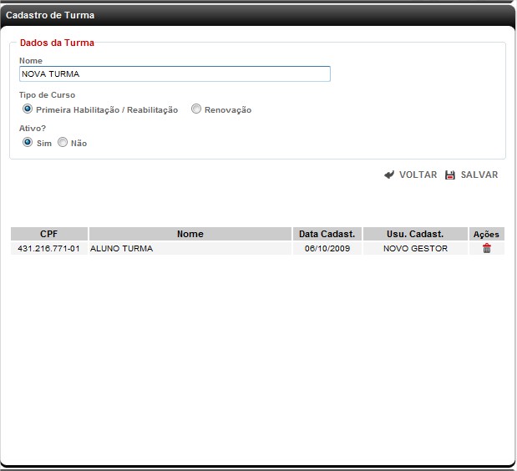This screenshot has height=471, width=517.
Task: Click the floppy disk icon beside SALVAR
Action: (x=450, y=175)
